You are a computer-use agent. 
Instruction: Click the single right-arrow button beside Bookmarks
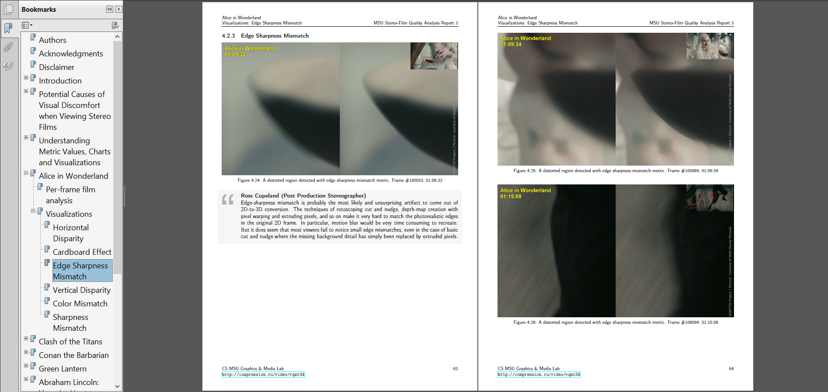tap(118, 9)
